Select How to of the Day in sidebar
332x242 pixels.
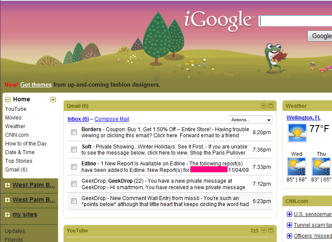tap(26, 144)
